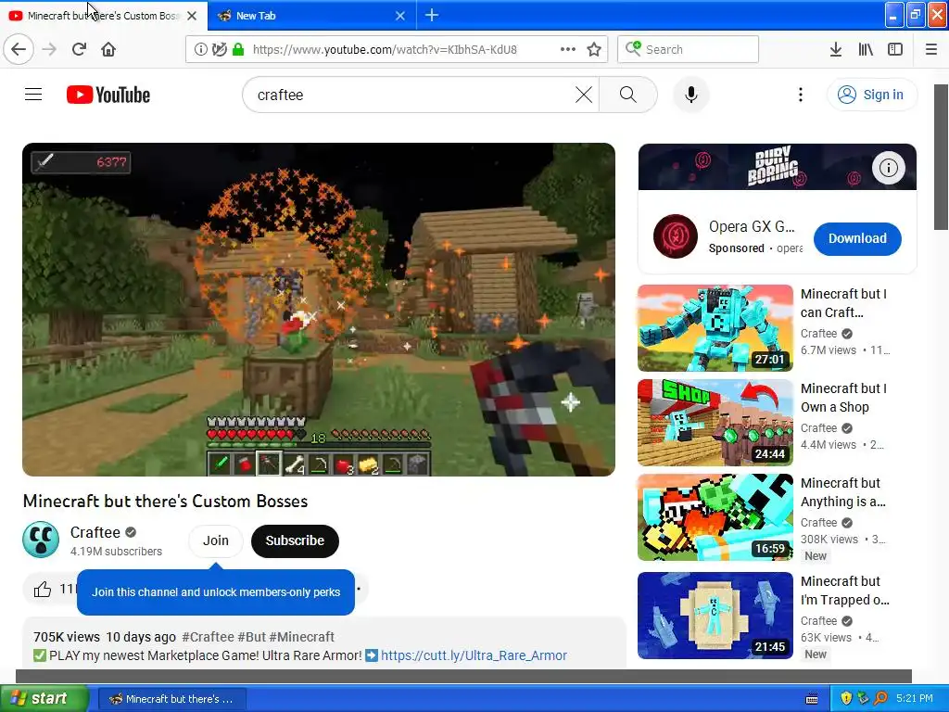
Task: Click the taskbar clock showing 5:21 PM
Action: (x=915, y=698)
